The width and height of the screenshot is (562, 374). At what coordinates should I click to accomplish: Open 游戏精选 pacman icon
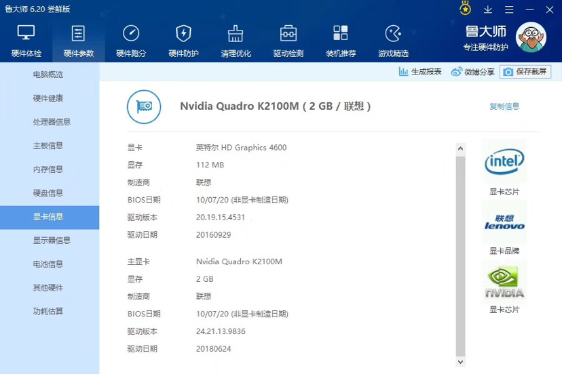393,33
